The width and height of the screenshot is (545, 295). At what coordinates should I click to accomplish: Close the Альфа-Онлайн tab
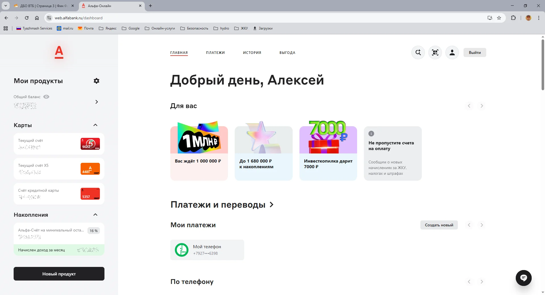click(140, 6)
